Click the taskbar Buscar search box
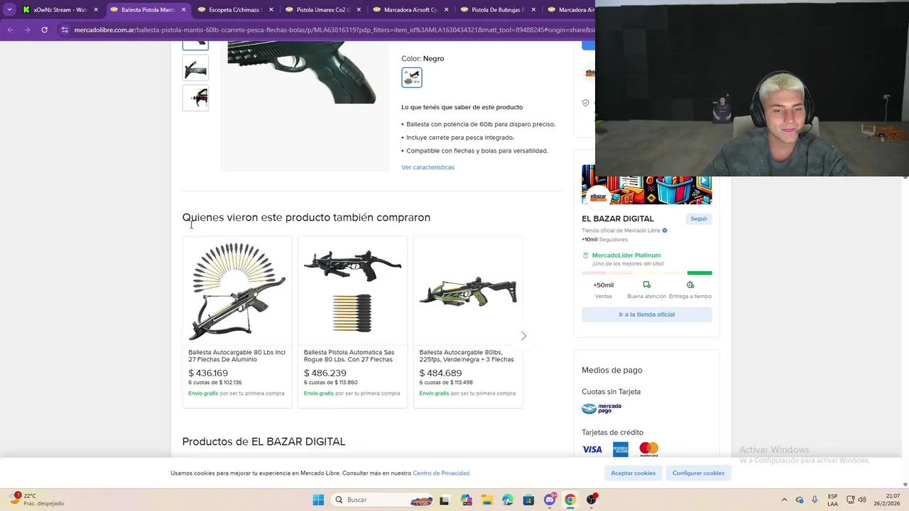 (383, 500)
